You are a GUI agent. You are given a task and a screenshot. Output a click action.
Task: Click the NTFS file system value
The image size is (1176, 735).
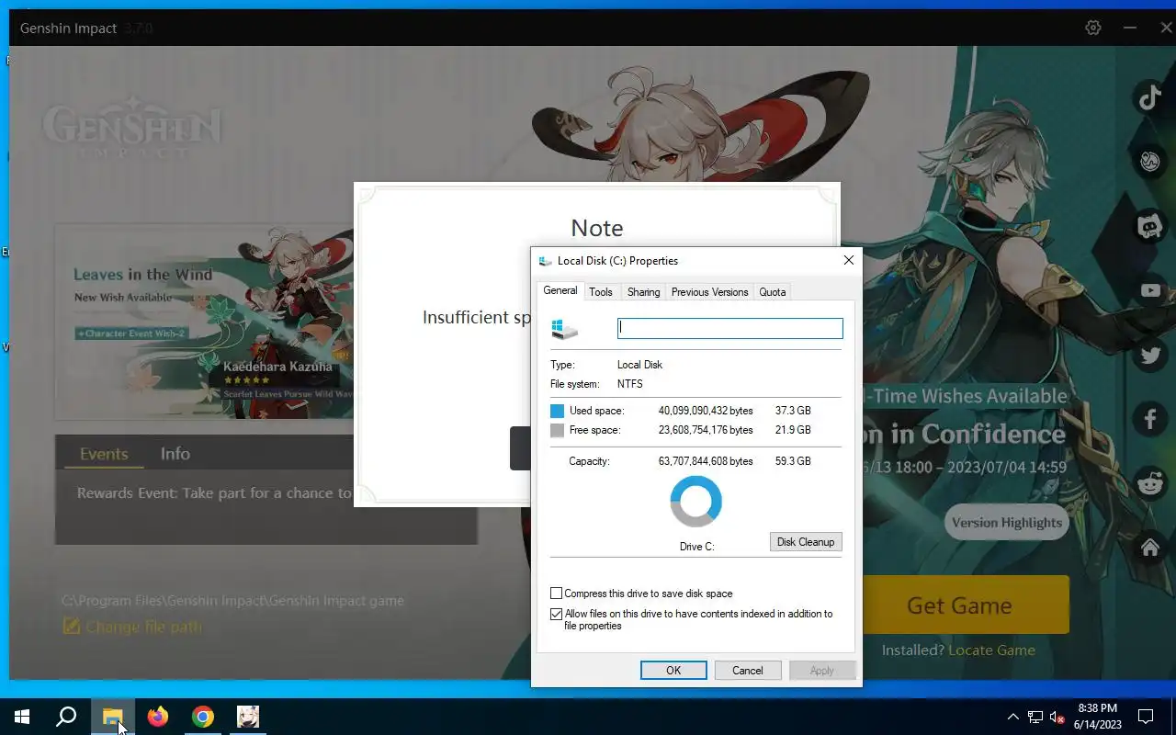pos(630,384)
